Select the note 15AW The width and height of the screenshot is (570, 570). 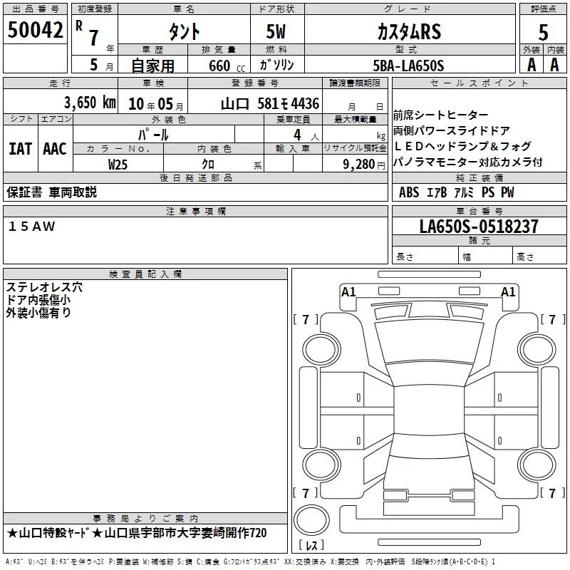point(31,227)
